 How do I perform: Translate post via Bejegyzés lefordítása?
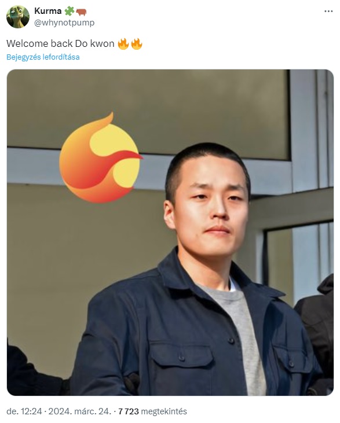coord(43,57)
